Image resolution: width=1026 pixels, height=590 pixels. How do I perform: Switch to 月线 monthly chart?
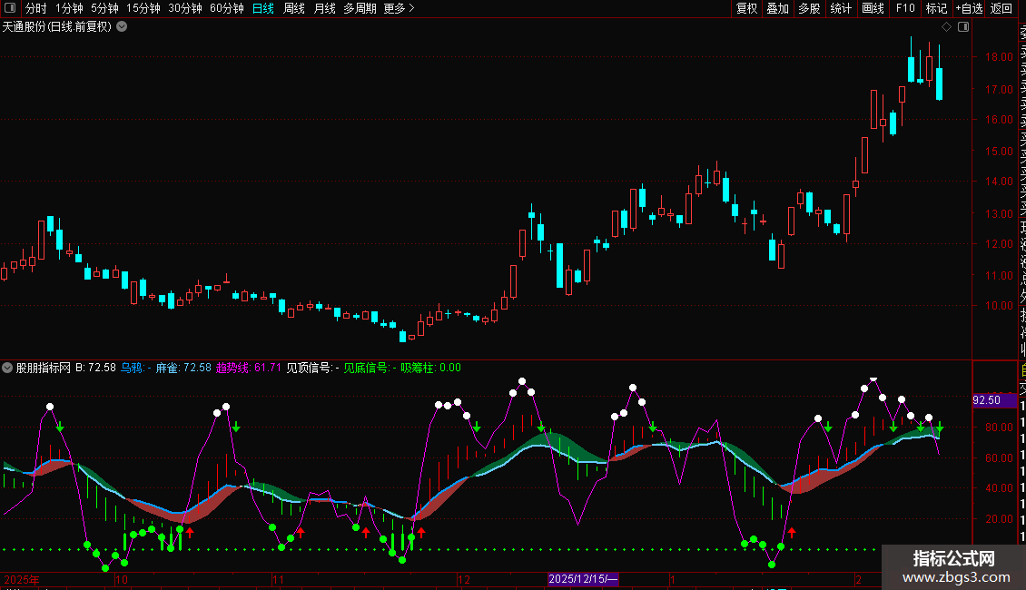324,8
